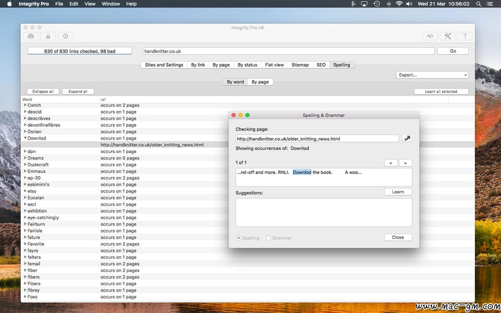Open the Apple menu
The height and width of the screenshot is (313, 501).
tap(9, 4)
